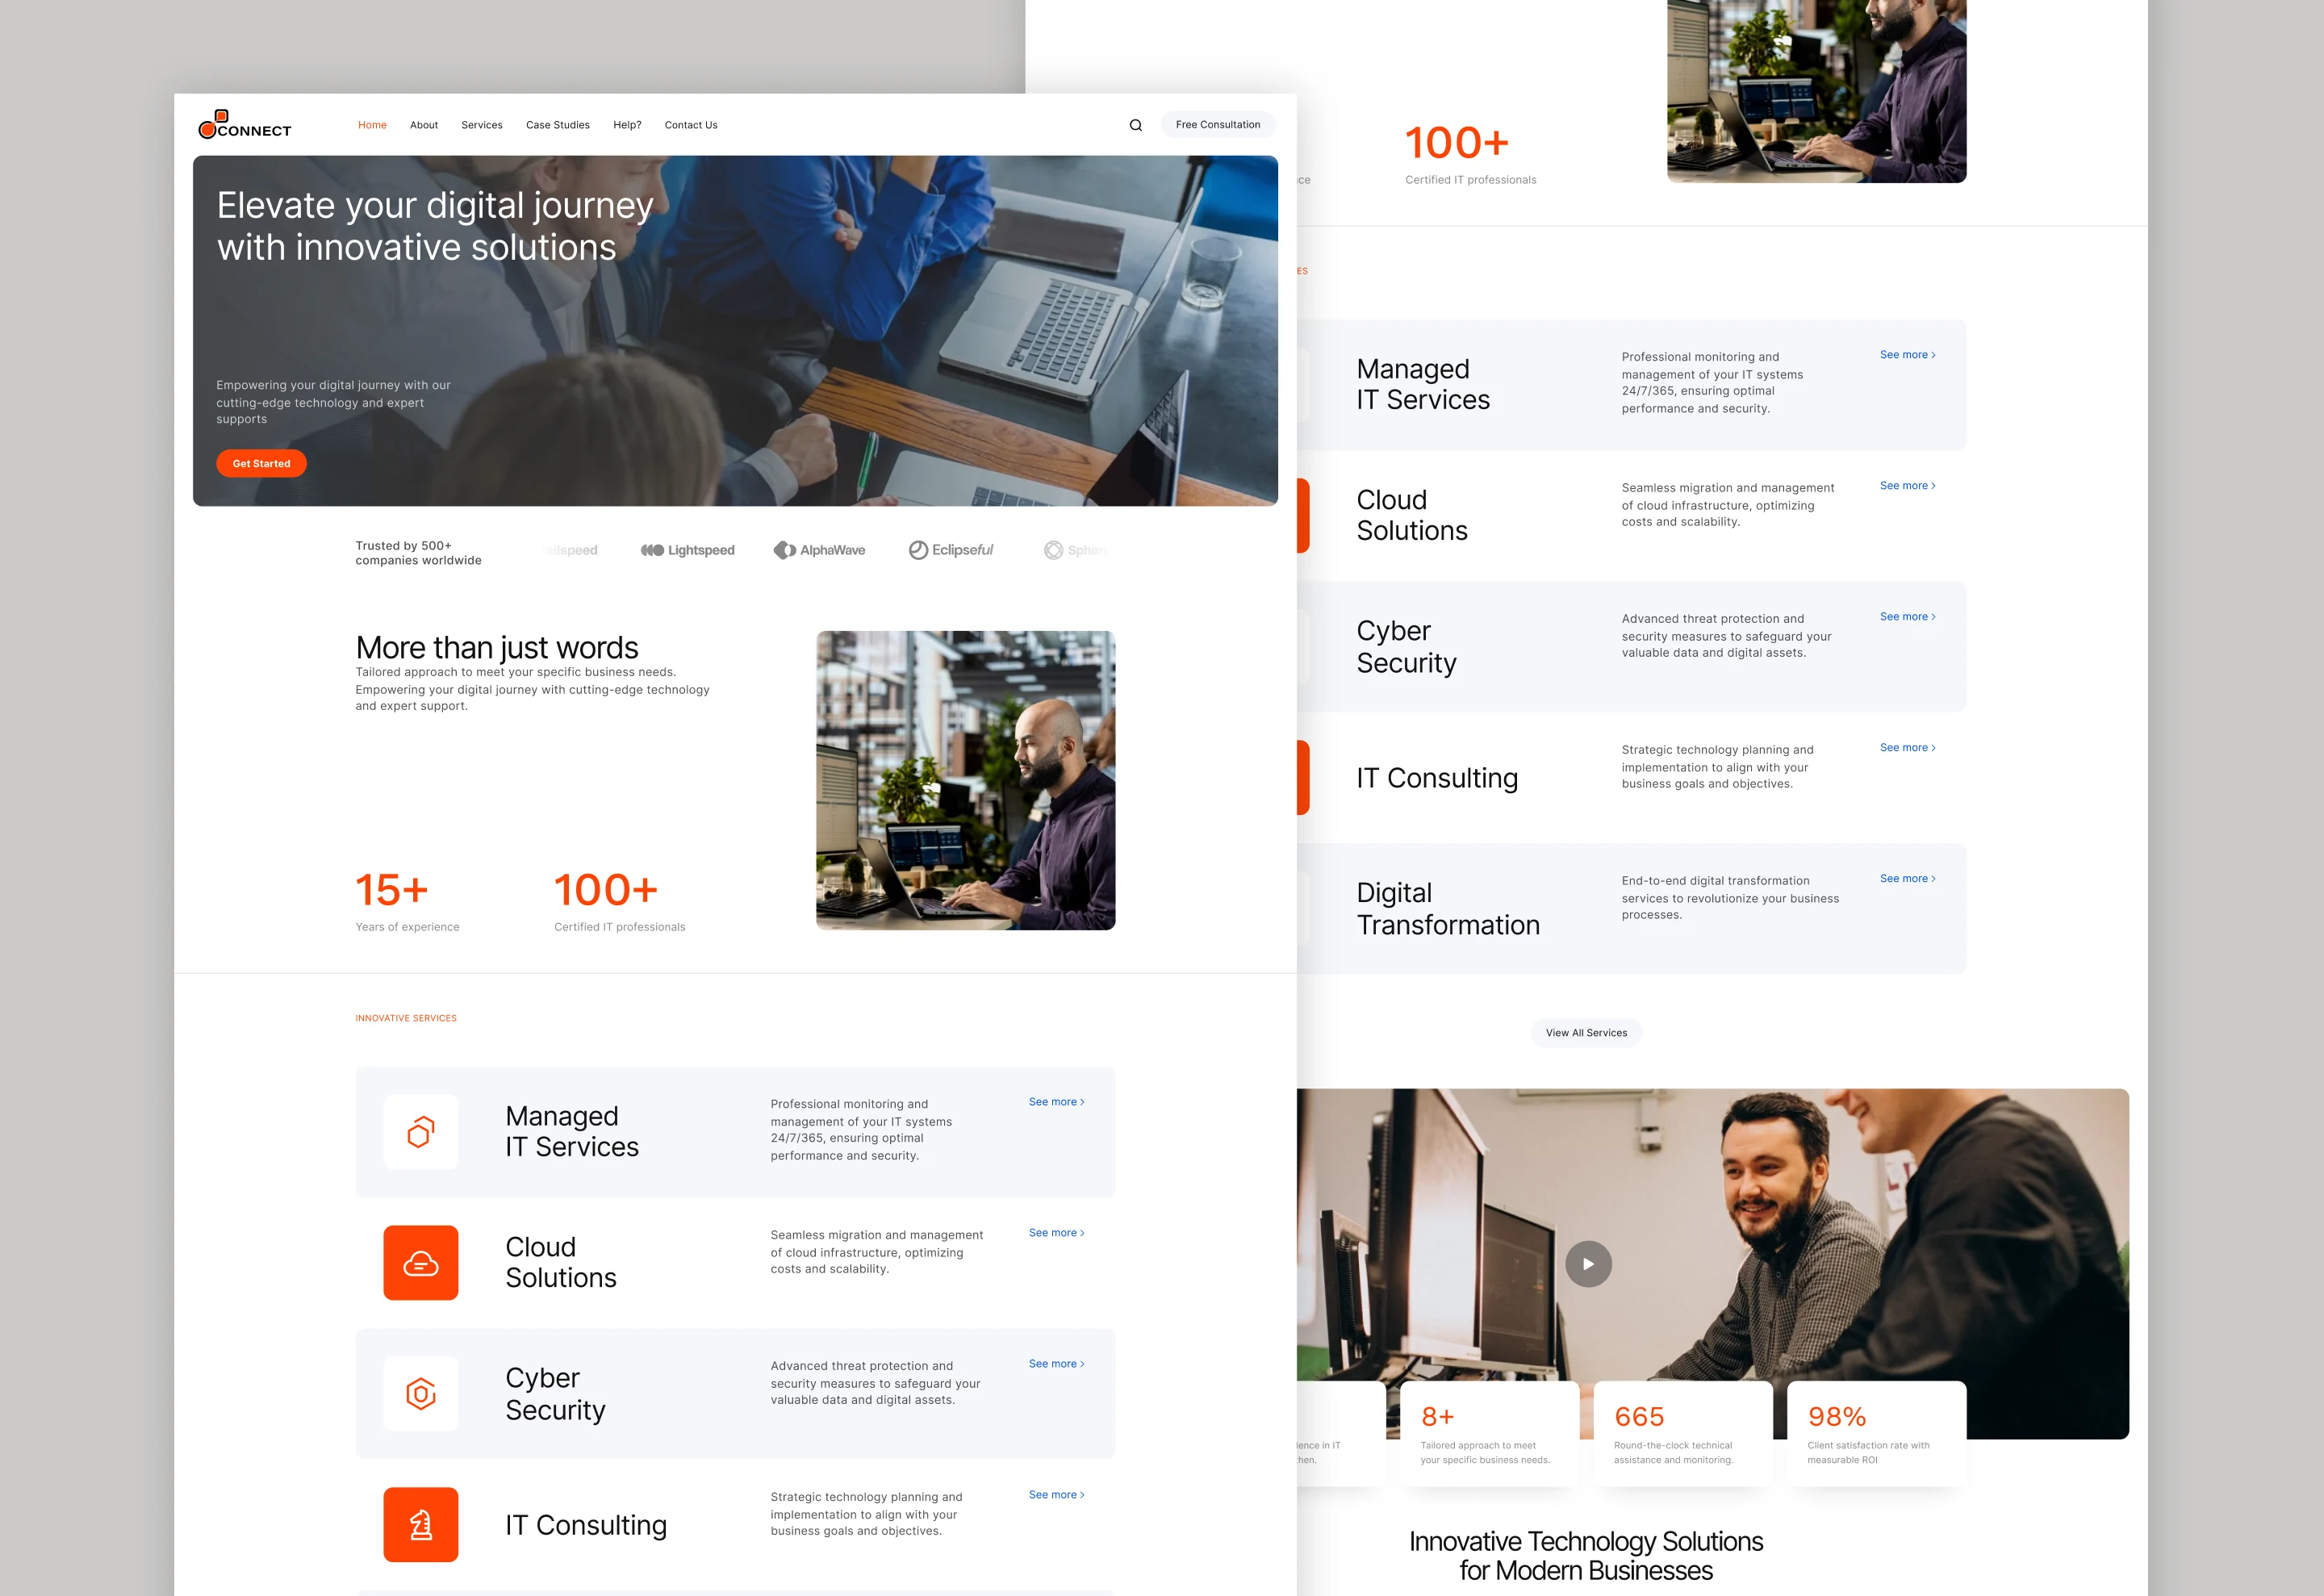Click the AlphaWave company logo
The height and width of the screenshot is (1596, 2324).
(x=820, y=550)
